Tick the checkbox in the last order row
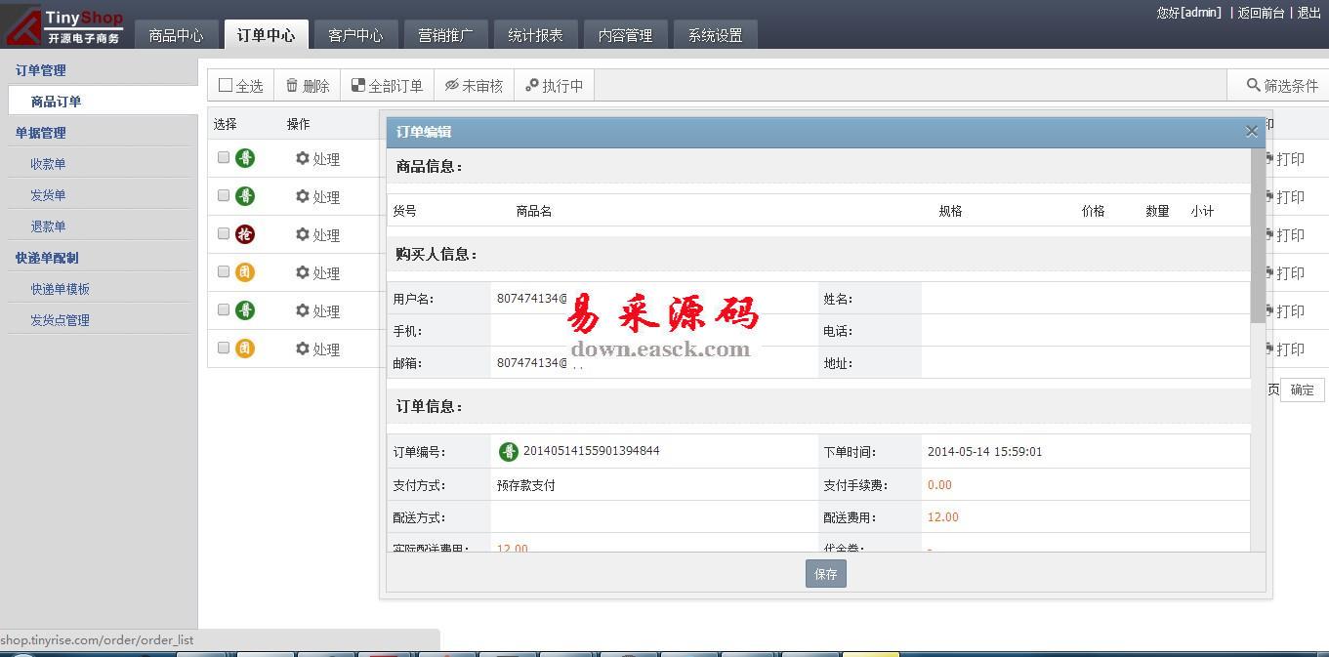Screen dimensions: 1329x657 [x=224, y=348]
